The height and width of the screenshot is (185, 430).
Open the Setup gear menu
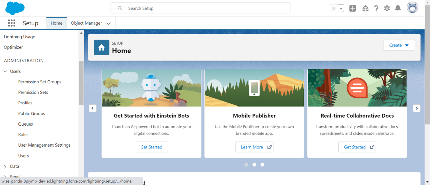coord(387,8)
